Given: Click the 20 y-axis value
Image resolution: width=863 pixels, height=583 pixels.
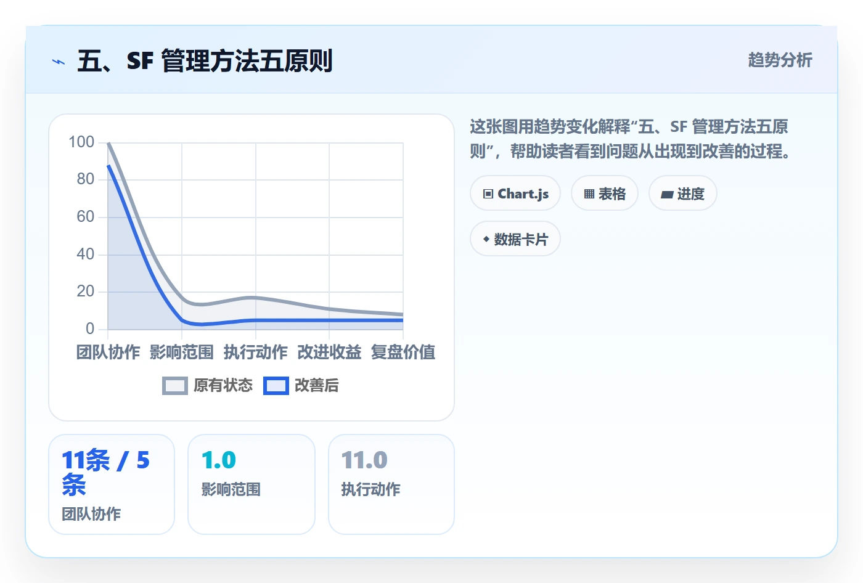Looking at the screenshot, I should [x=86, y=291].
